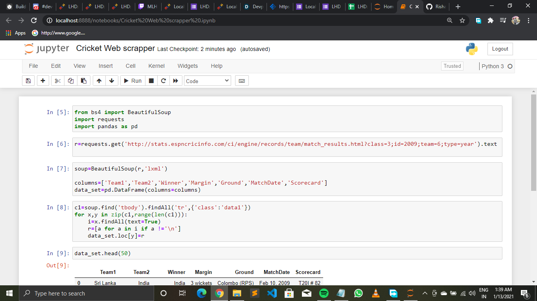Viewport: 537px width, 301px height.
Task: Click Python logo in header
Action: tap(472, 49)
